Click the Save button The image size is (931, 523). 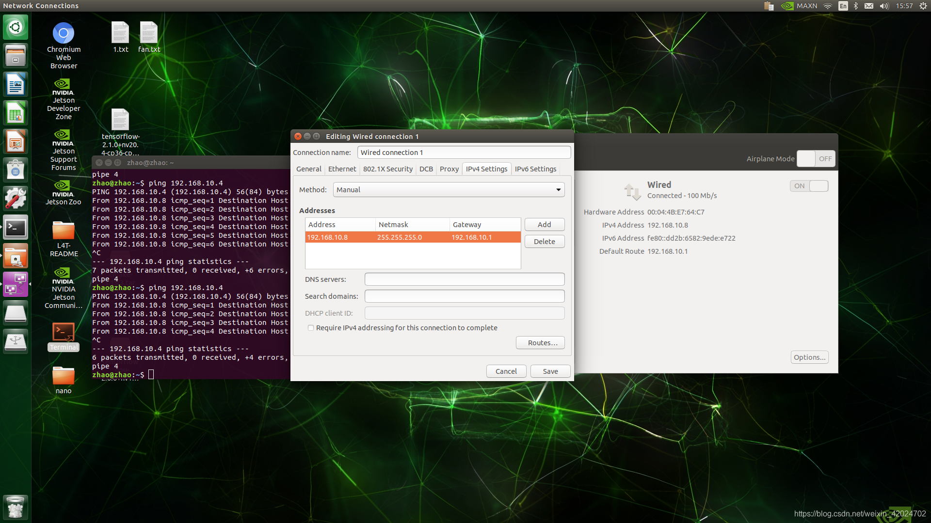tap(550, 371)
